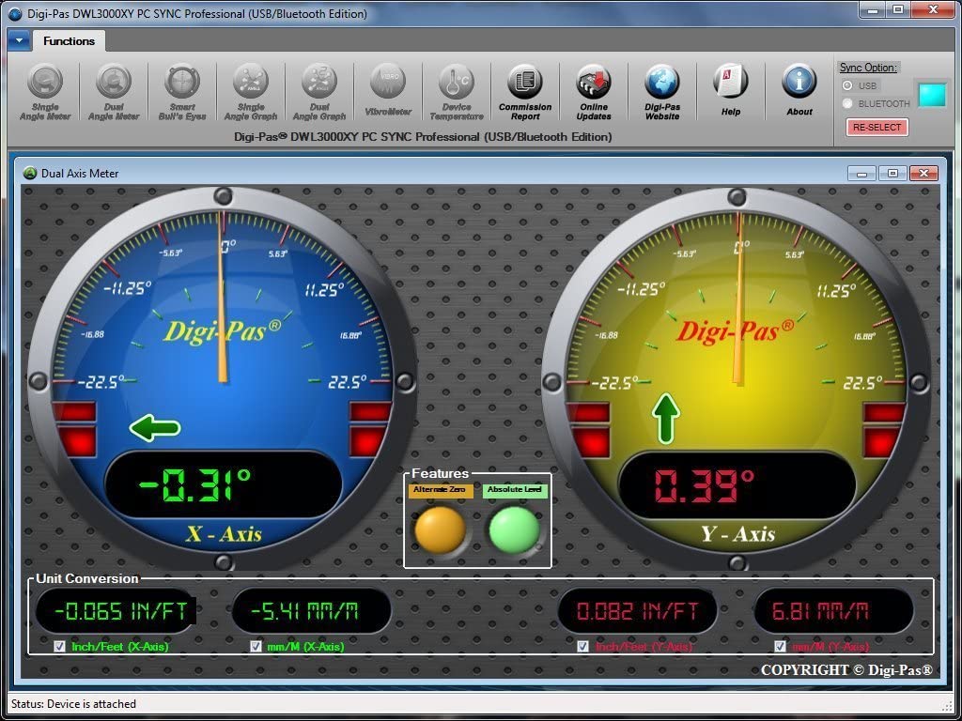Check the Device Temperature

click(457, 91)
